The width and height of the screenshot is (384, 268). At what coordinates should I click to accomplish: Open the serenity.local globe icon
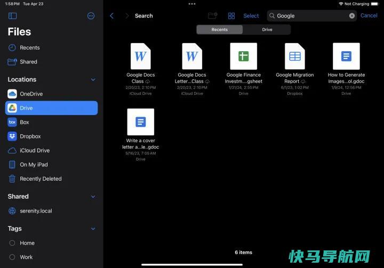12,211
